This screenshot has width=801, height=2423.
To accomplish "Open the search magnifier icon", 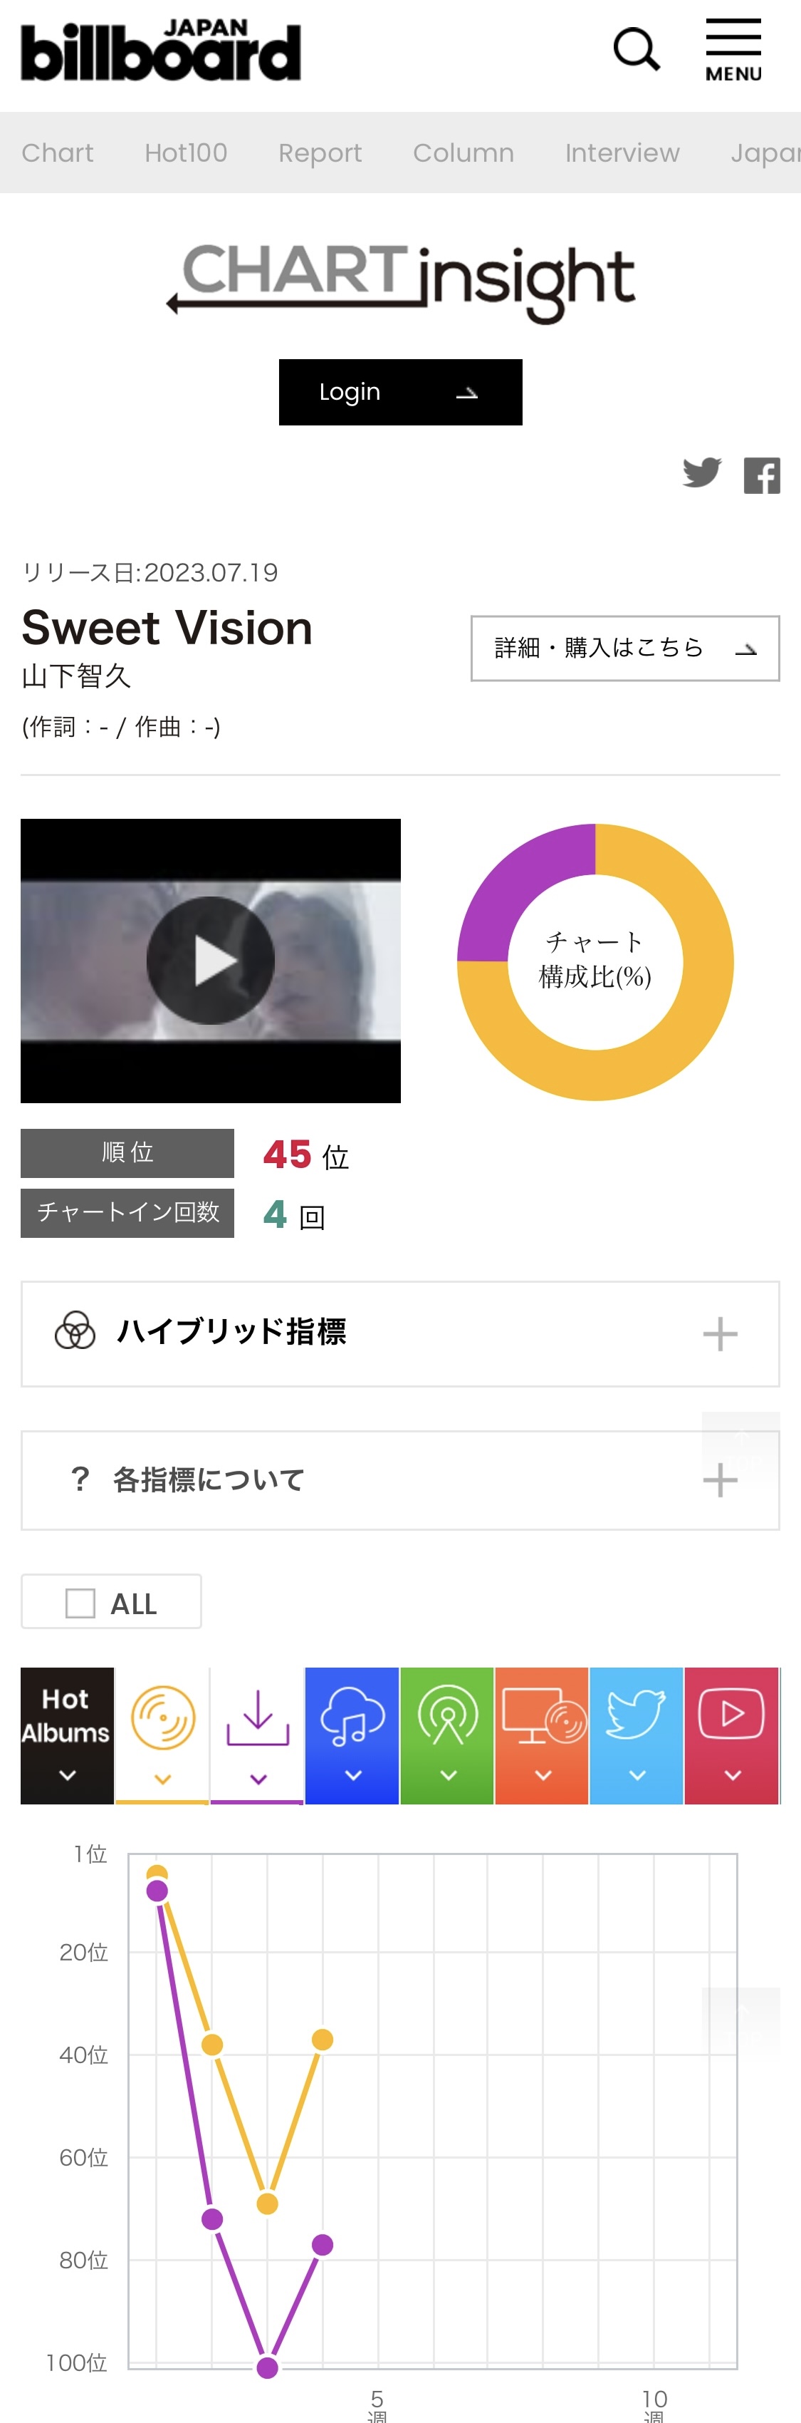I will [x=637, y=50].
